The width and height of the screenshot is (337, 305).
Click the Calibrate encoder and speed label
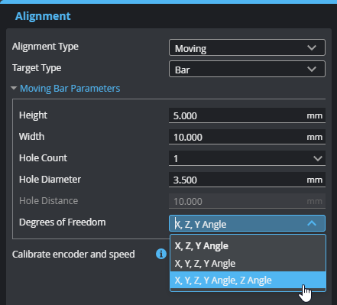click(x=73, y=254)
